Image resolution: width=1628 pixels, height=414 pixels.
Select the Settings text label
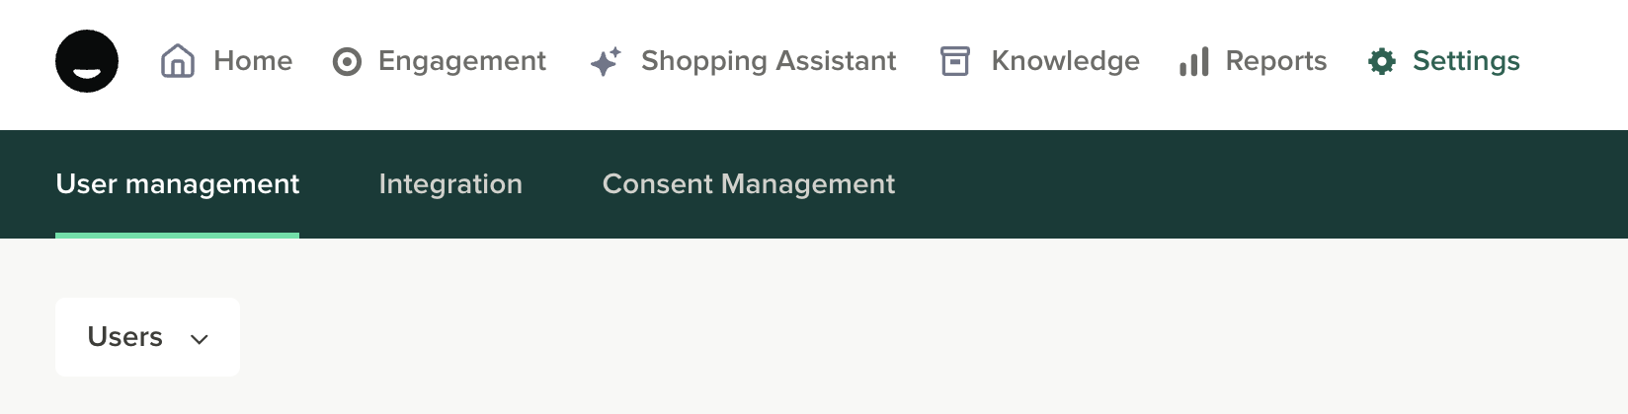point(1466,61)
